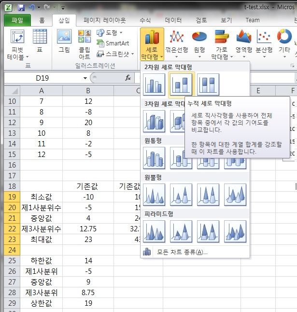Select 3D pyramid chart type
This screenshot has height=312, width=297.
[x=235, y=231]
